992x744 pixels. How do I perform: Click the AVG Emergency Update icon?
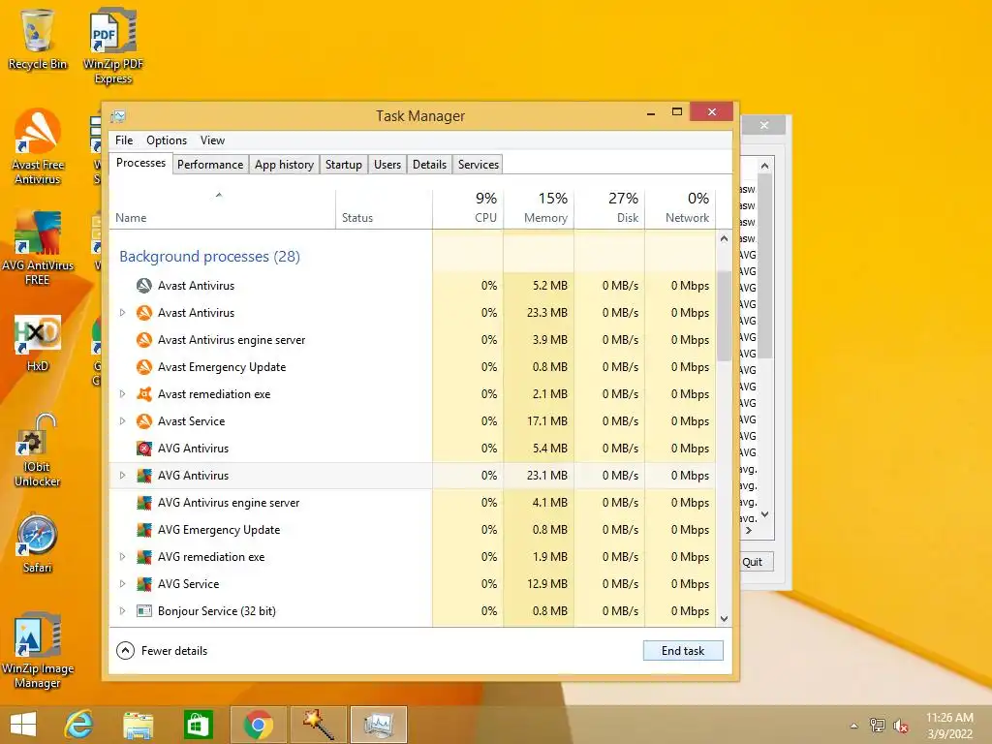144,530
